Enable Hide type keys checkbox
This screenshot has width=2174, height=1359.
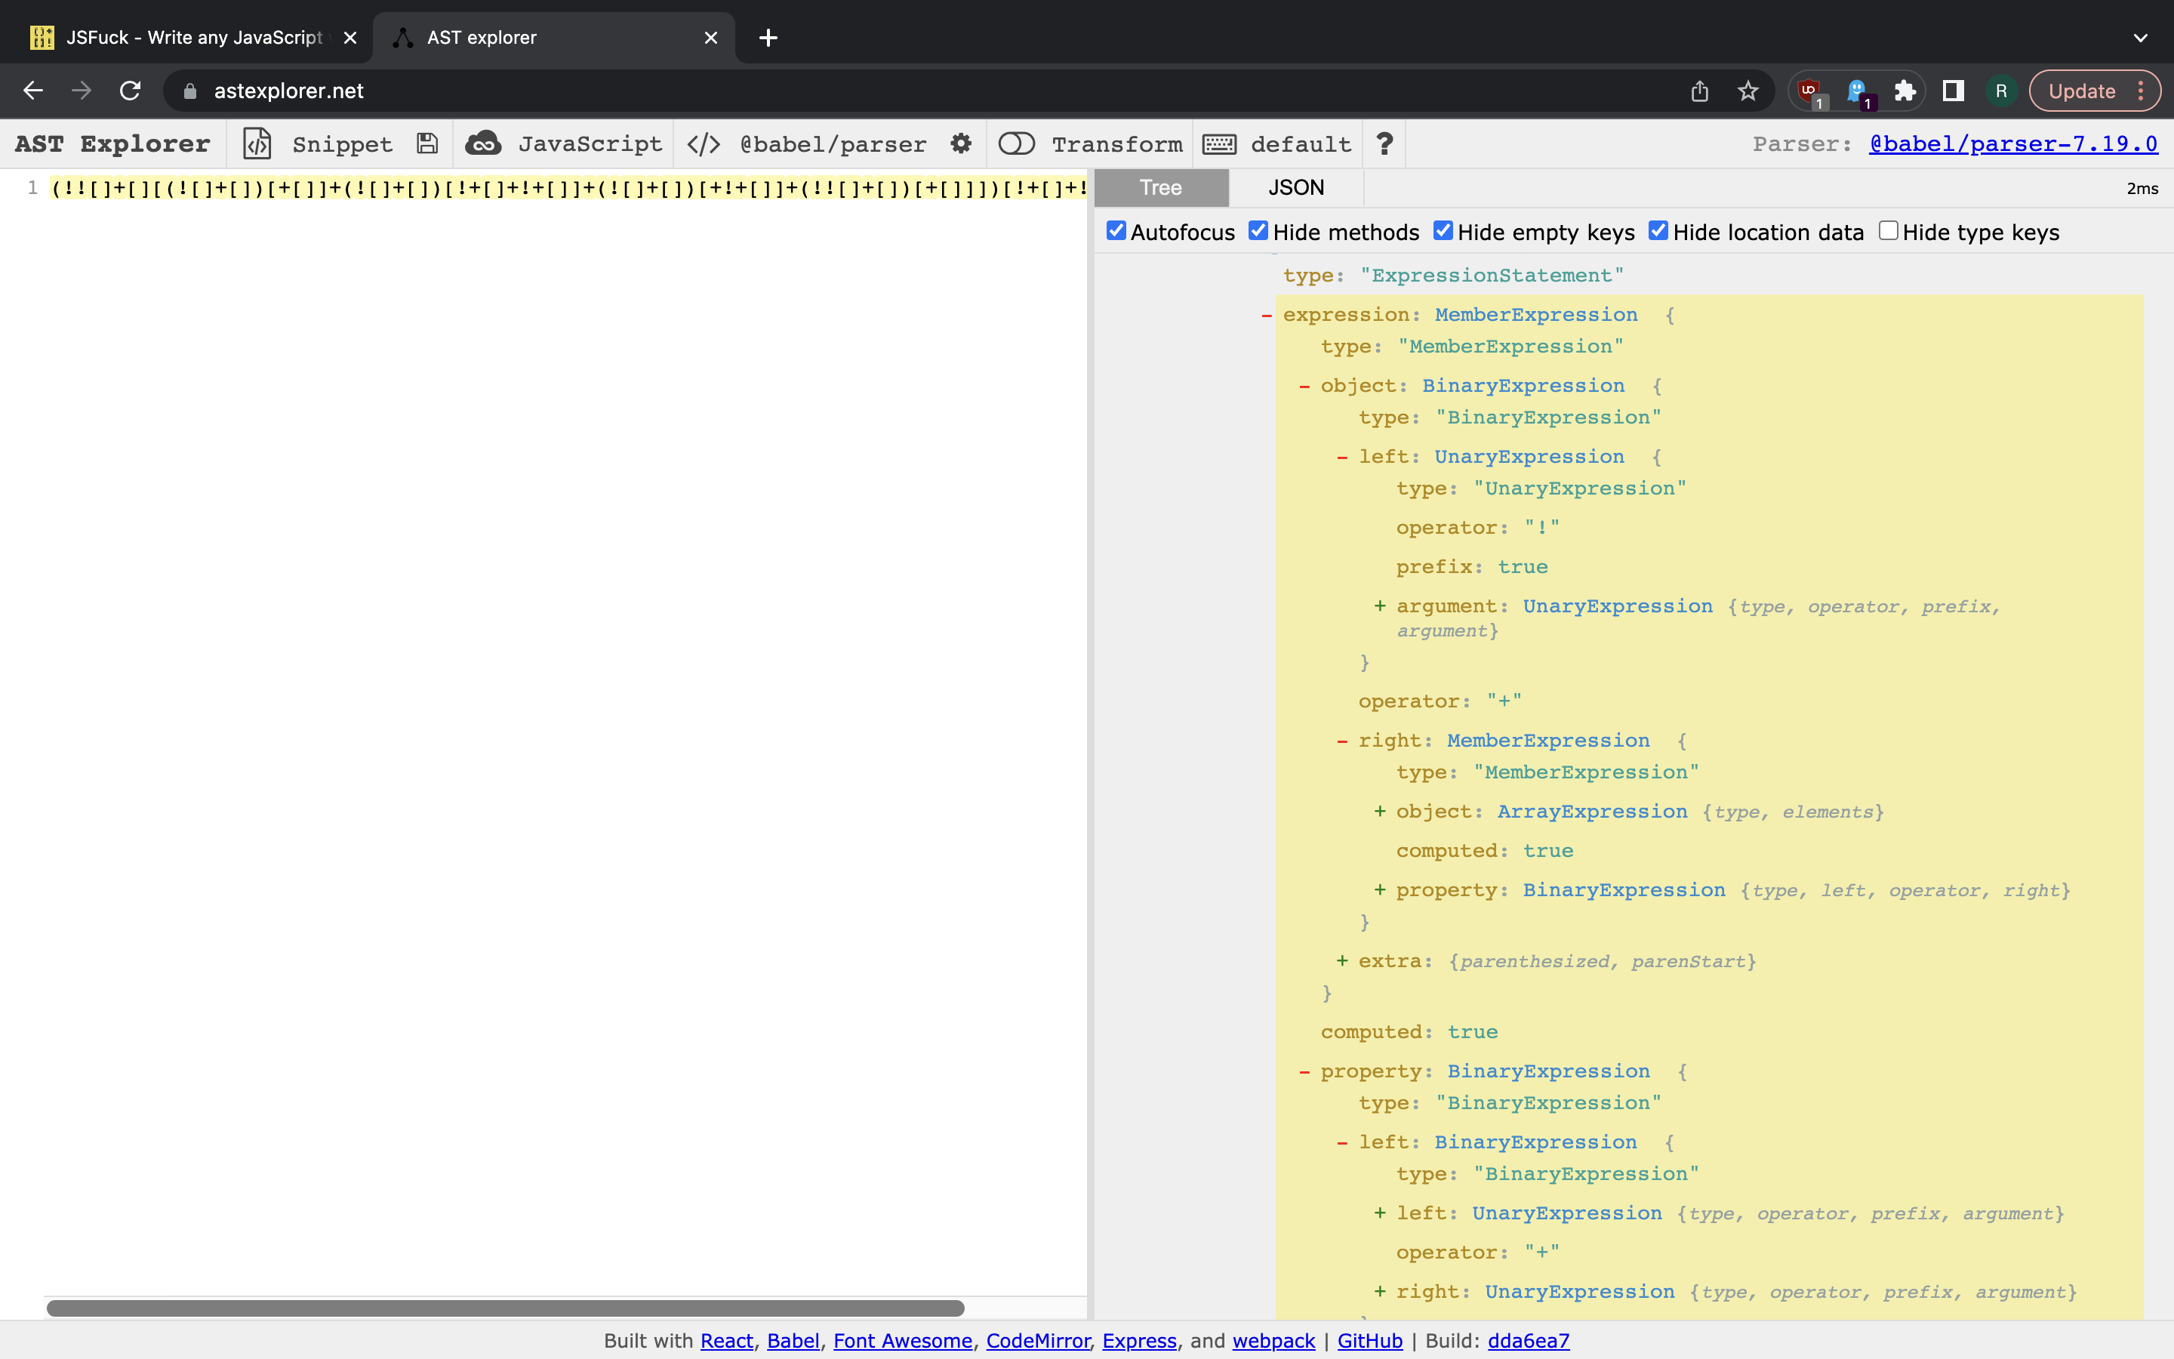[1889, 231]
